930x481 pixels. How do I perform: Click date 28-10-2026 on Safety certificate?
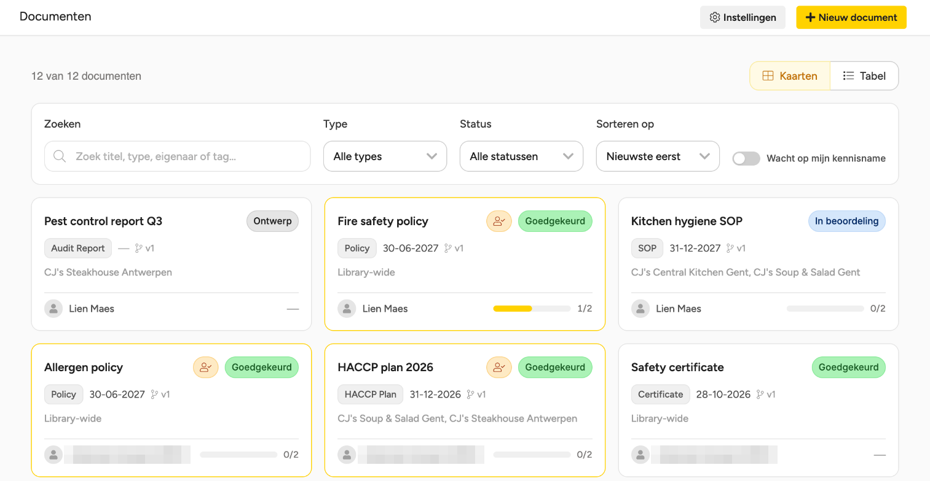pos(723,394)
